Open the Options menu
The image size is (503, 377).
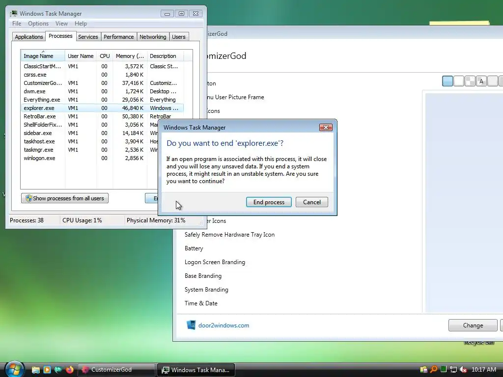click(x=38, y=24)
